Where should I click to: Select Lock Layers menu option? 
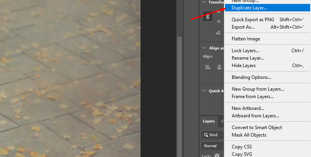point(268,51)
